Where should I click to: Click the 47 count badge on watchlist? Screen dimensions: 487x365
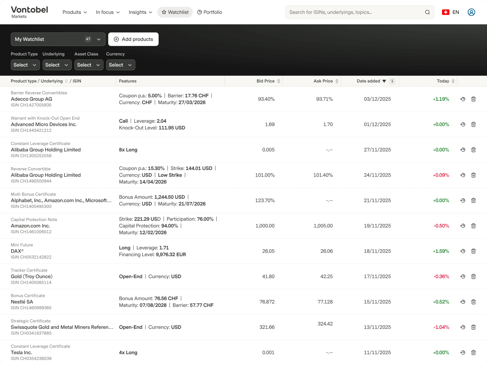[88, 39]
